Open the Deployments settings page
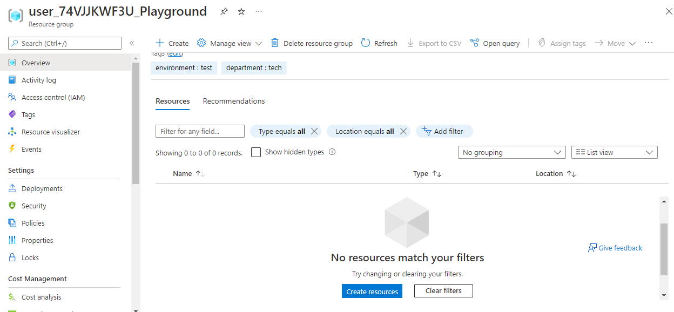Image resolution: width=674 pixels, height=312 pixels. 42,188
